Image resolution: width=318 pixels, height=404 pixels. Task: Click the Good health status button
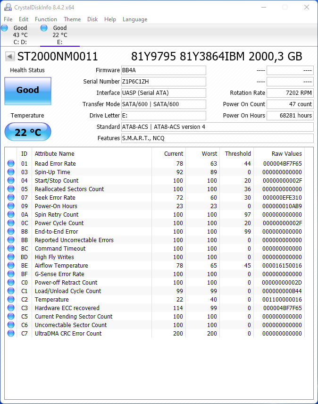click(28, 91)
